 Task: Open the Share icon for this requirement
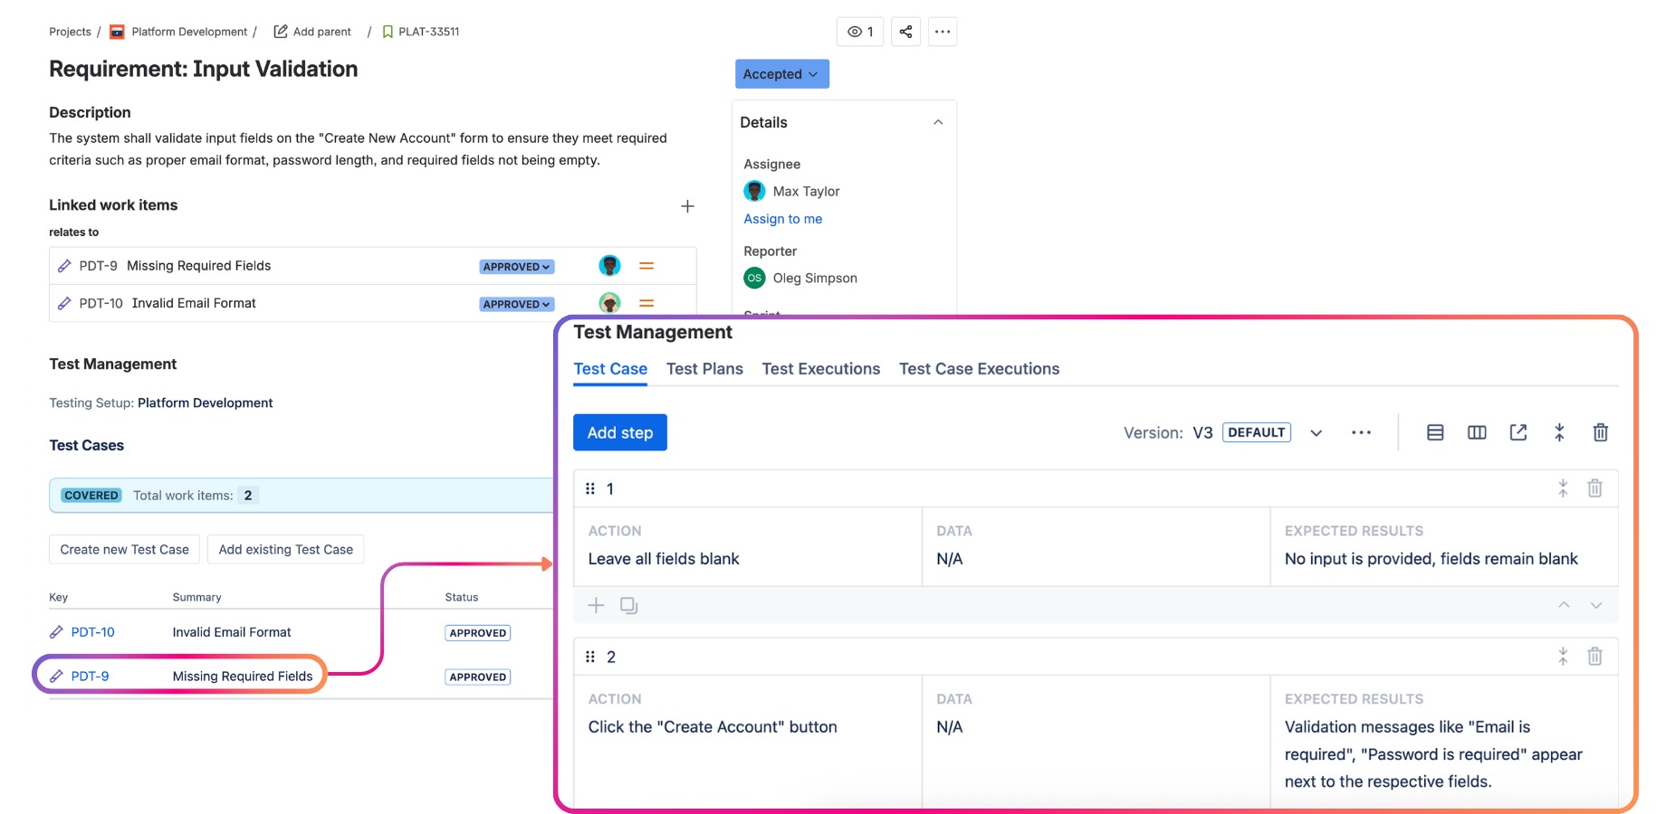point(905,32)
